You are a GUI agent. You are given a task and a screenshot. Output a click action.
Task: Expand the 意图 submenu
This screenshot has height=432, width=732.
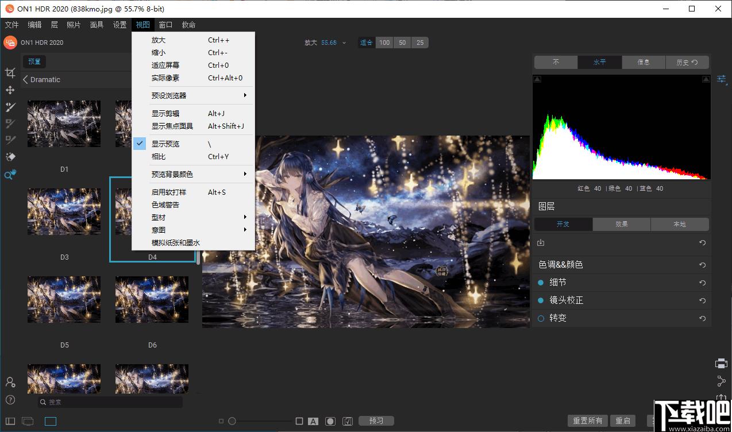point(193,230)
